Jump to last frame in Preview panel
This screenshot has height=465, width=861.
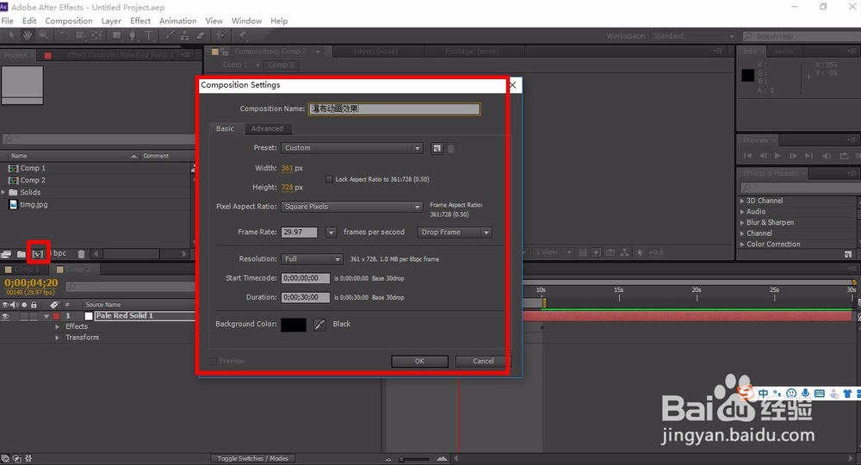[x=808, y=155]
